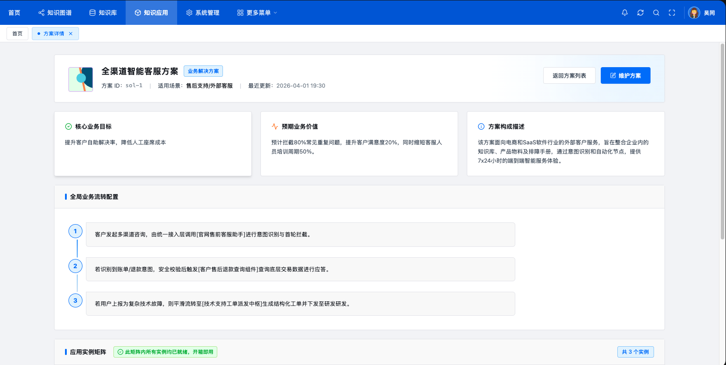Click step 2 circle marker

(x=75, y=266)
